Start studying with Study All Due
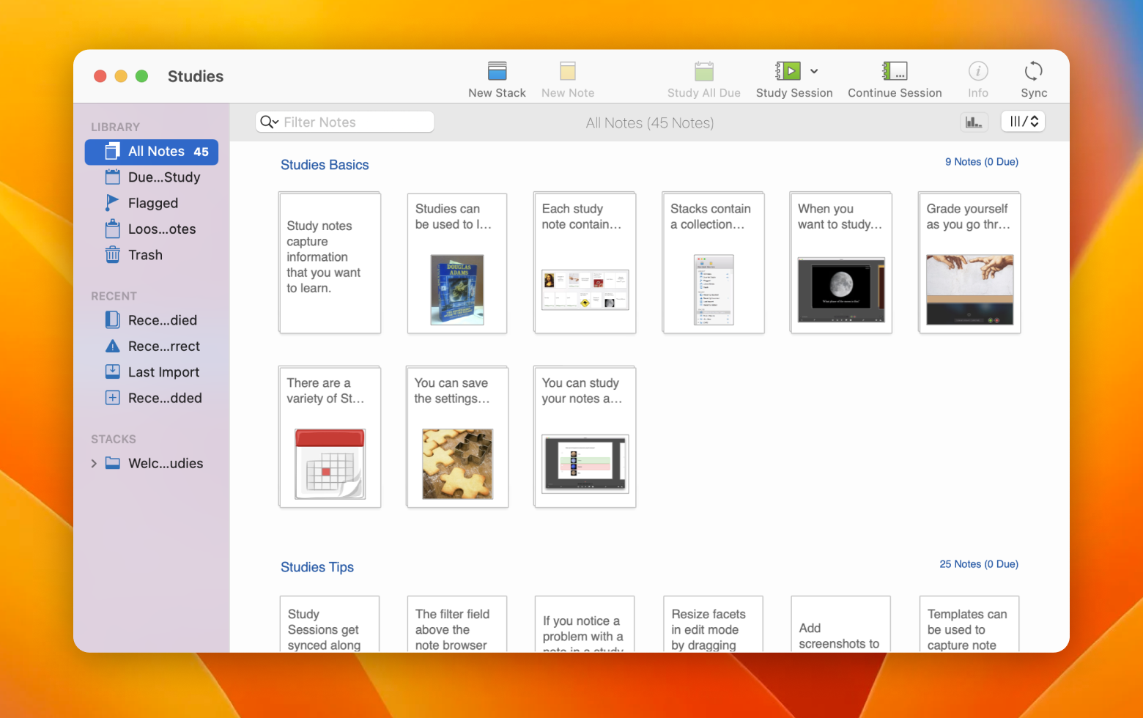Screen dimensions: 1143x718 click(x=703, y=78)
